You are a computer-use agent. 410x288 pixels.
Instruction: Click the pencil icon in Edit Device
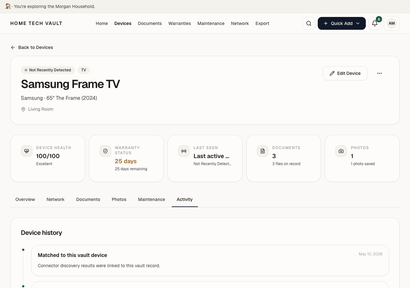332,73
